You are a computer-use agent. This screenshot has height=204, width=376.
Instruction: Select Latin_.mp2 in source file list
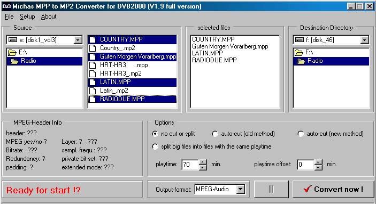tap(133, 91)
